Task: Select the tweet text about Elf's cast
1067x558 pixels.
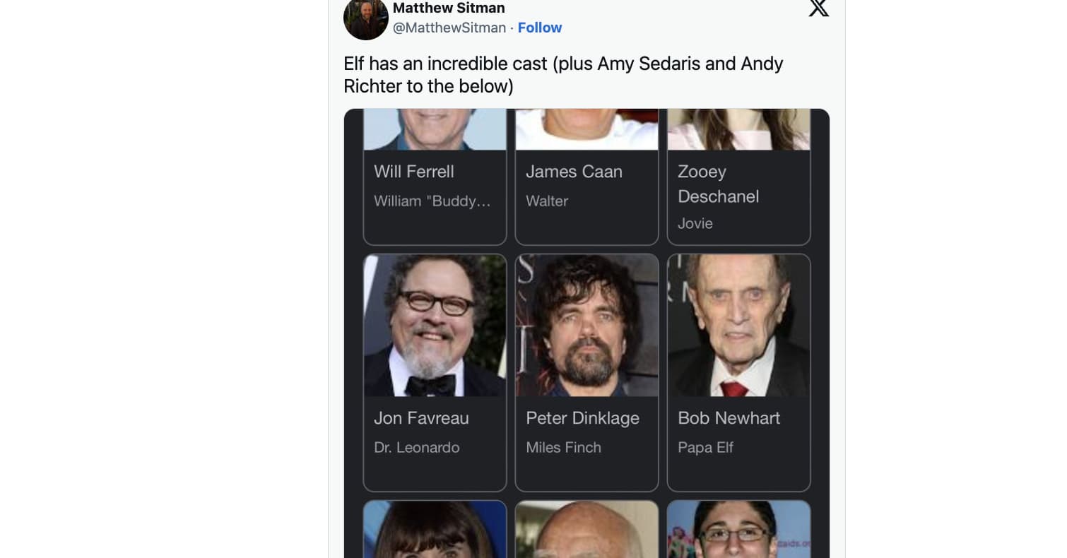Action: pos(563,74)
